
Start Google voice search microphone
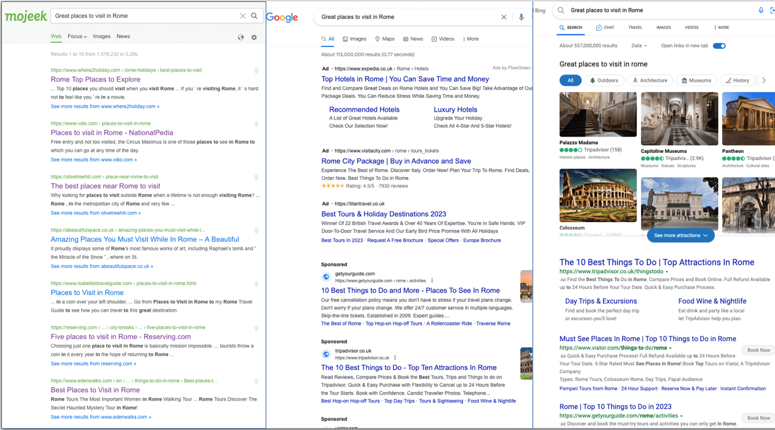521,17
